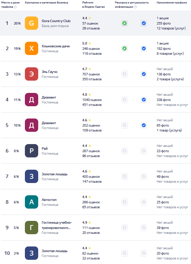Click the blue verified badge for Эль Гаучо
The width and height of the screenshot is (191, 264).
144,74
